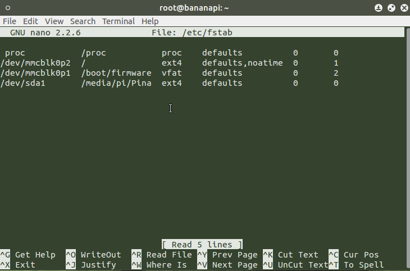Open the Help menu
The width and height of the screenshot is (410, 271).
pyautogui.click(x=150, y=21)
